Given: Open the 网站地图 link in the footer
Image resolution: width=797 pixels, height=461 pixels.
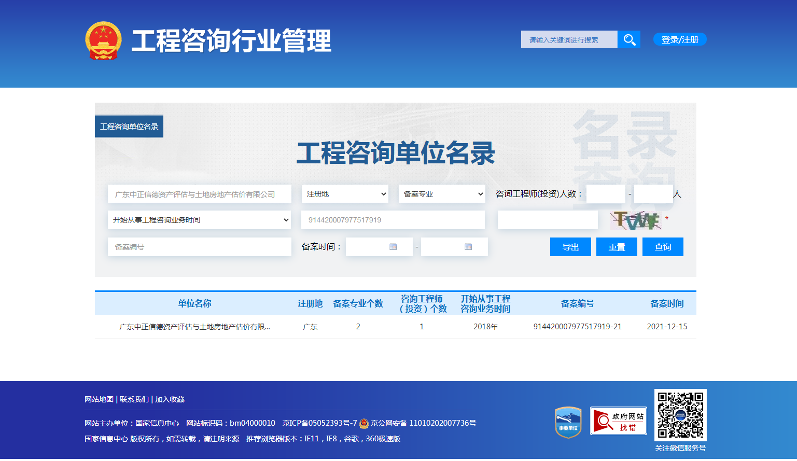Looking at the screenshot, I should [98, 399].
